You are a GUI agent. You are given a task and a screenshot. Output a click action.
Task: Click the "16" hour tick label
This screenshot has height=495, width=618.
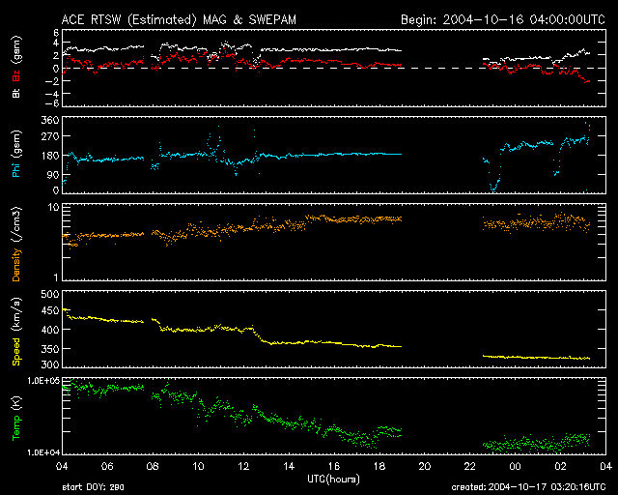(334, 466)
